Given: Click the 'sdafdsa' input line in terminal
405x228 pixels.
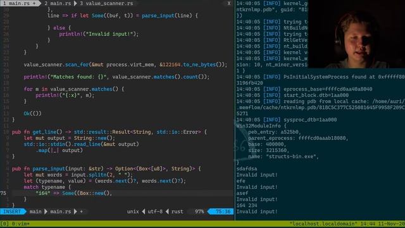Looking at the screenshot, I should click(x=247, y=168).
